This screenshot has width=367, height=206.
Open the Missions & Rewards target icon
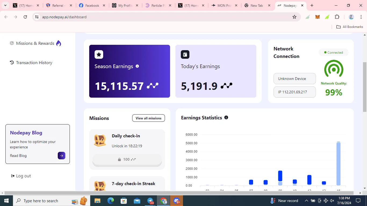[12, 43]
